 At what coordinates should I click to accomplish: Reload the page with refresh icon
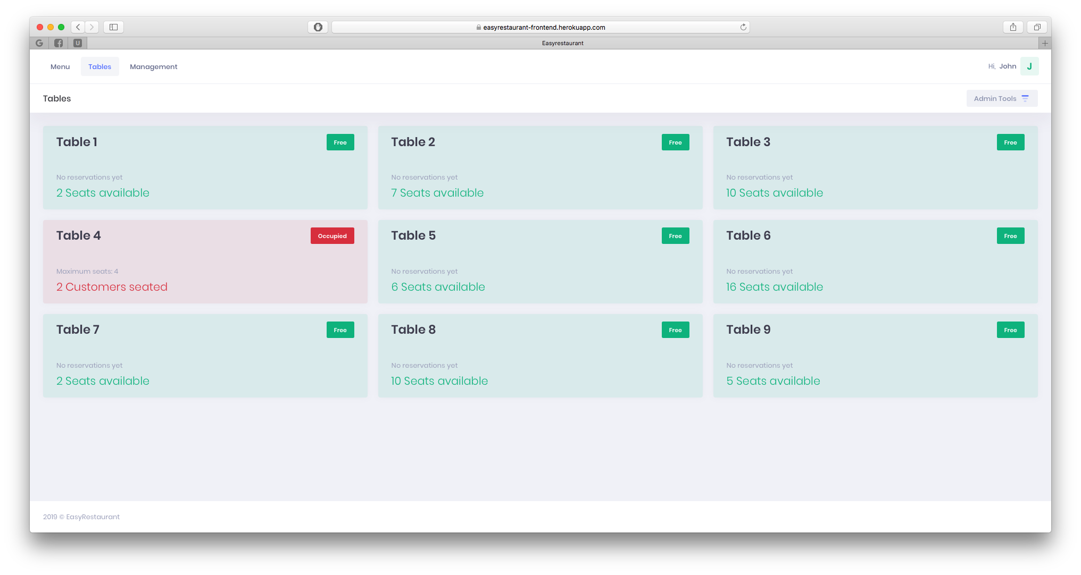click(743, 27)
